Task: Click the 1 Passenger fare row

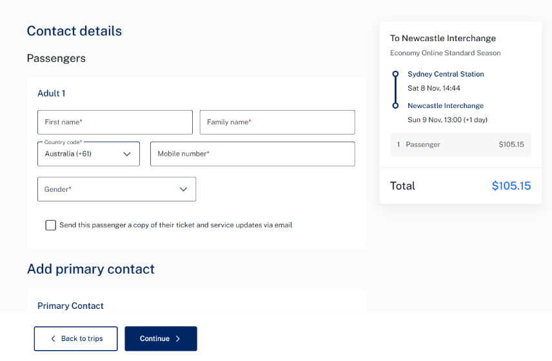Action: click(x=460, y=144)
